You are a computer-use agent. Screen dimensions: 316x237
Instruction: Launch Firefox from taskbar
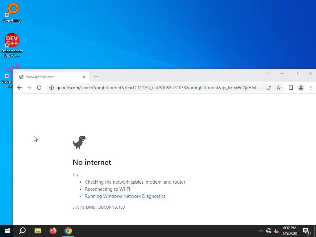click(53, 231)
